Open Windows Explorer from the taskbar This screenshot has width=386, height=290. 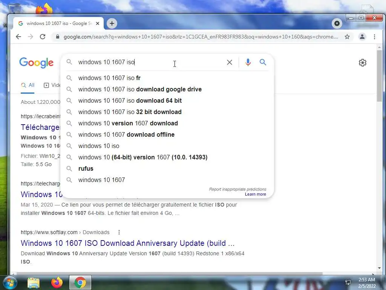34,283
